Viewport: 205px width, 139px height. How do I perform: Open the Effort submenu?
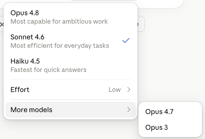pos(70,90)
